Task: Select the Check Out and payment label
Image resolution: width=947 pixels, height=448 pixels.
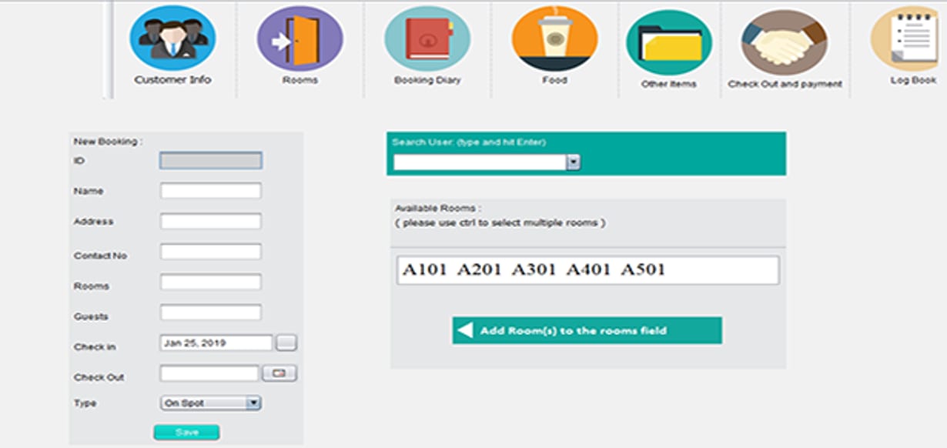Action: point(785,84)
